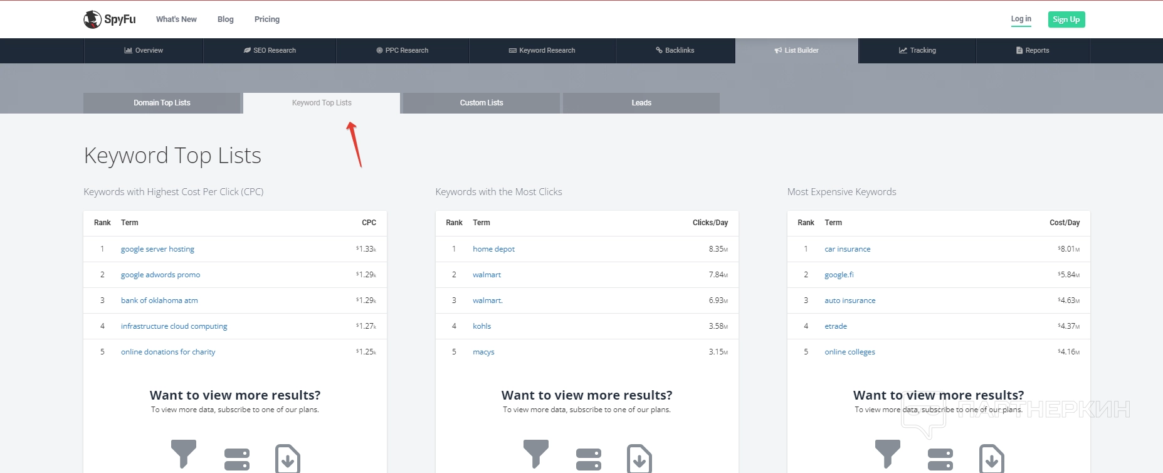Click the $1.33k CPC value
The height and width of the screenshot is (473, 1163).
366,249
